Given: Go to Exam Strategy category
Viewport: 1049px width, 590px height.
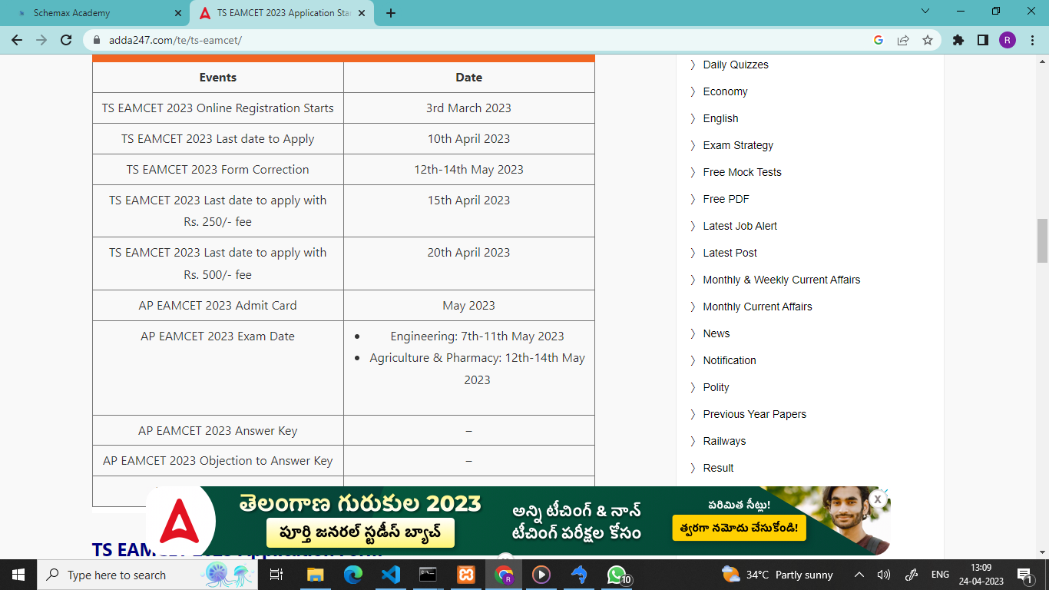Looking at the screenshot, I should click(x=738, y=145).
